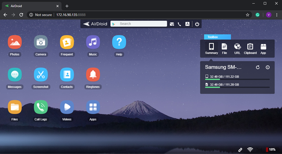Image resolution: width=282 pixels, height=154 pixels.
Task: Click the browser address bar URL
Action: pyautogui.click(x=71, y=15)
